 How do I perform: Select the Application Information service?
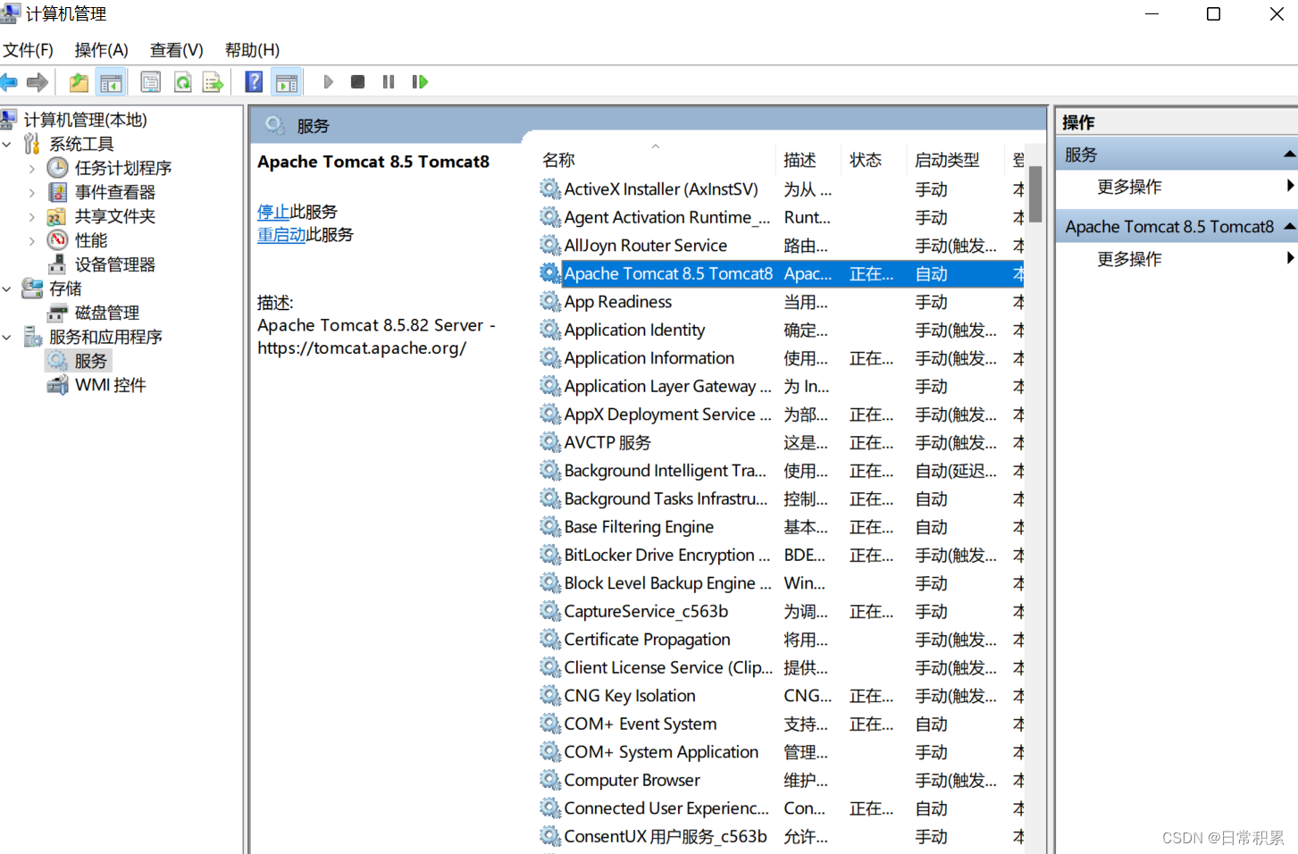pos(782,358)
